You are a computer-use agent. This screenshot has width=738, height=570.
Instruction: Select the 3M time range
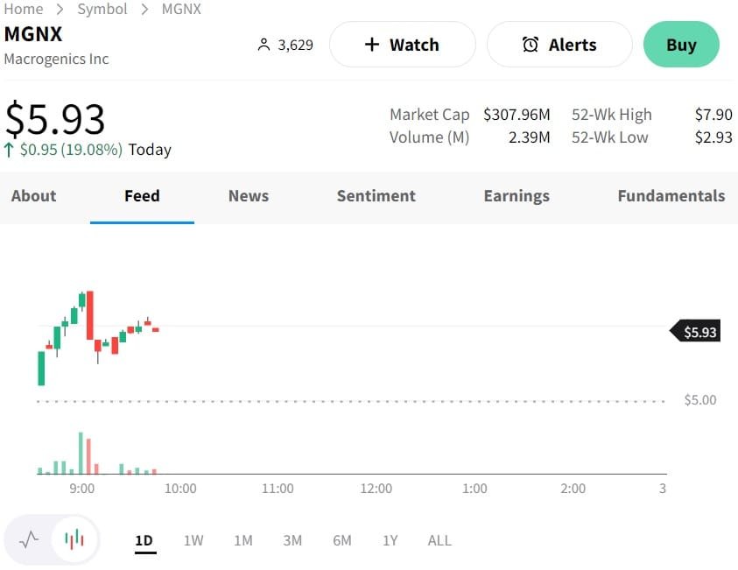pos(292,540)
